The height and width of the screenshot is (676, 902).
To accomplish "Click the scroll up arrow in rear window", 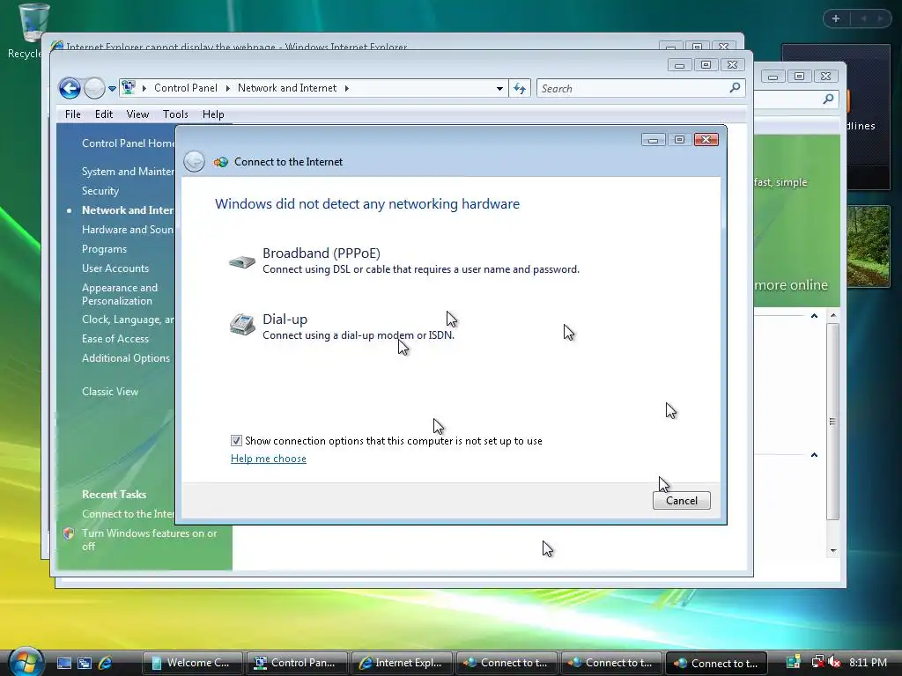I will [x=833, y=316].
